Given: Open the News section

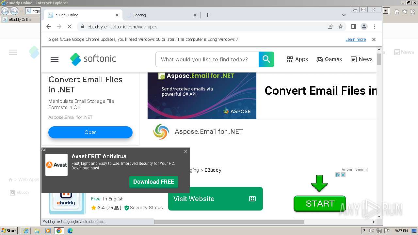Looking at the screenshot, I should [362, 59].
